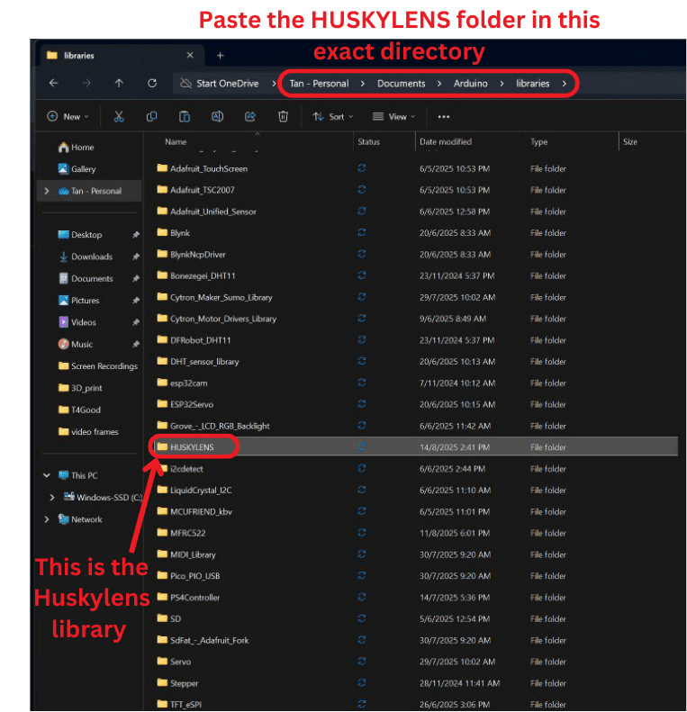Click the Delete trash icon

pos(283,117)
